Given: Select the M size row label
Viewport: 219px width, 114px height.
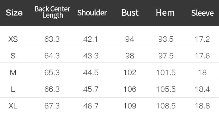Looking at the screenshot, I should pyautogui.click(x=13, y=73).
